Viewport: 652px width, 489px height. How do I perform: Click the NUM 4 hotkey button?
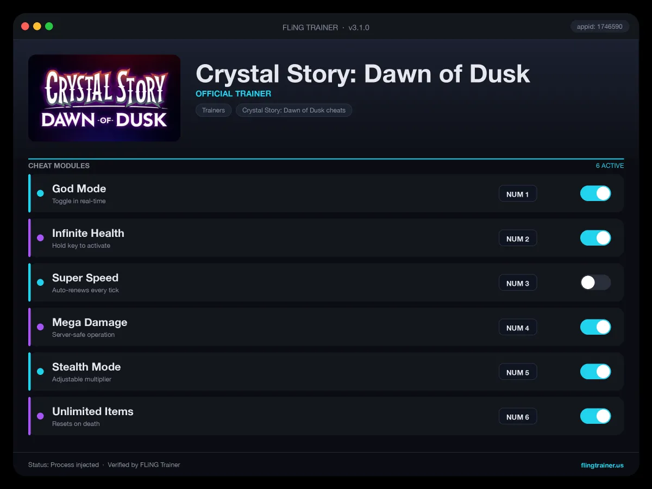point(518,328)
